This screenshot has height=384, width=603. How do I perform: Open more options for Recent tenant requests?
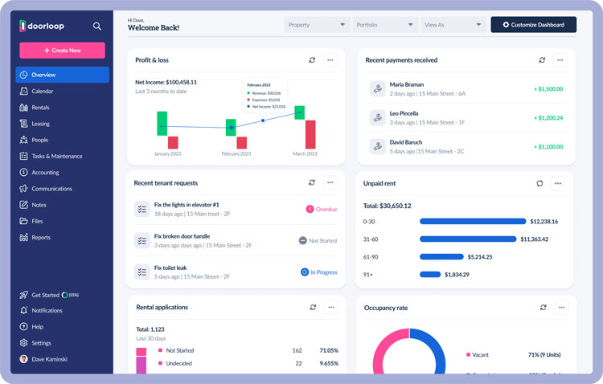(x=330, y=183)
